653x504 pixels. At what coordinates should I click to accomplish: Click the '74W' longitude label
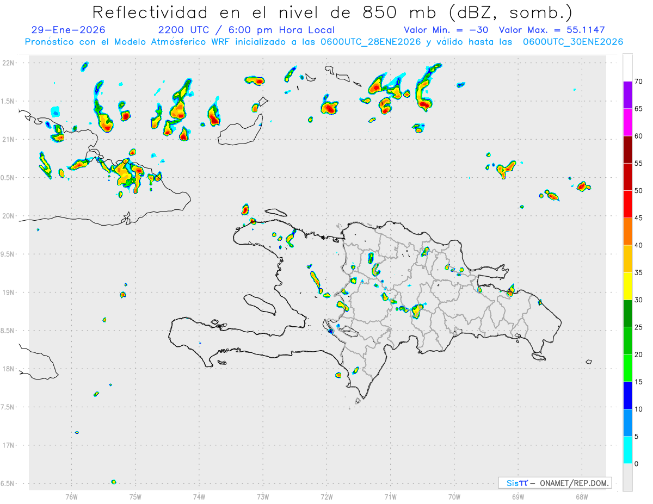(x=199, y=496)
